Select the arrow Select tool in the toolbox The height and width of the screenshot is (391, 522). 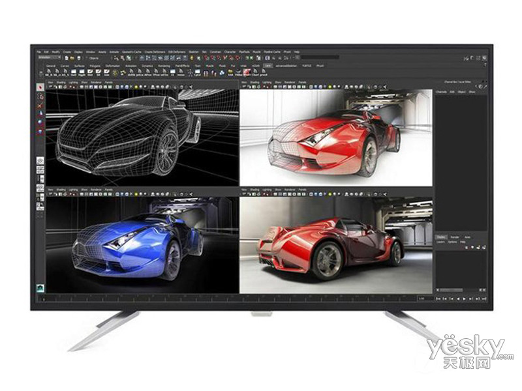(x=40, y=87)
